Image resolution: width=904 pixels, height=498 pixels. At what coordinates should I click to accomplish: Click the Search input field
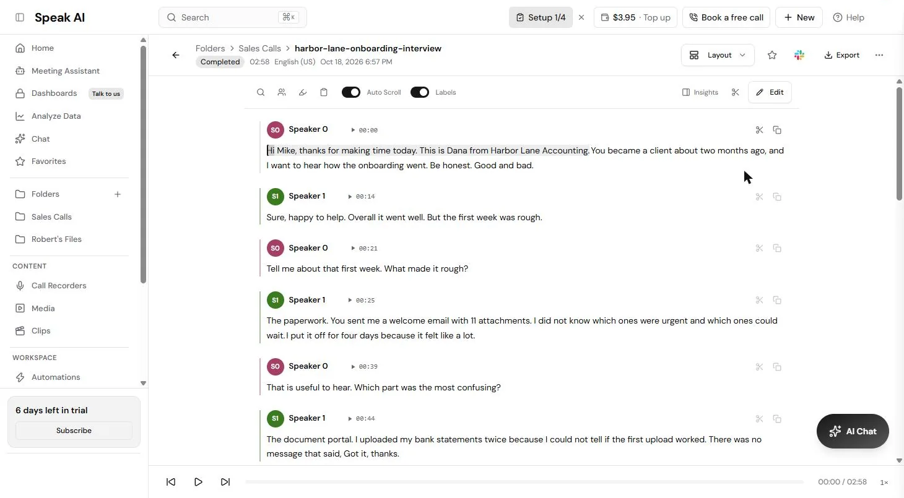tap(233, 17)
